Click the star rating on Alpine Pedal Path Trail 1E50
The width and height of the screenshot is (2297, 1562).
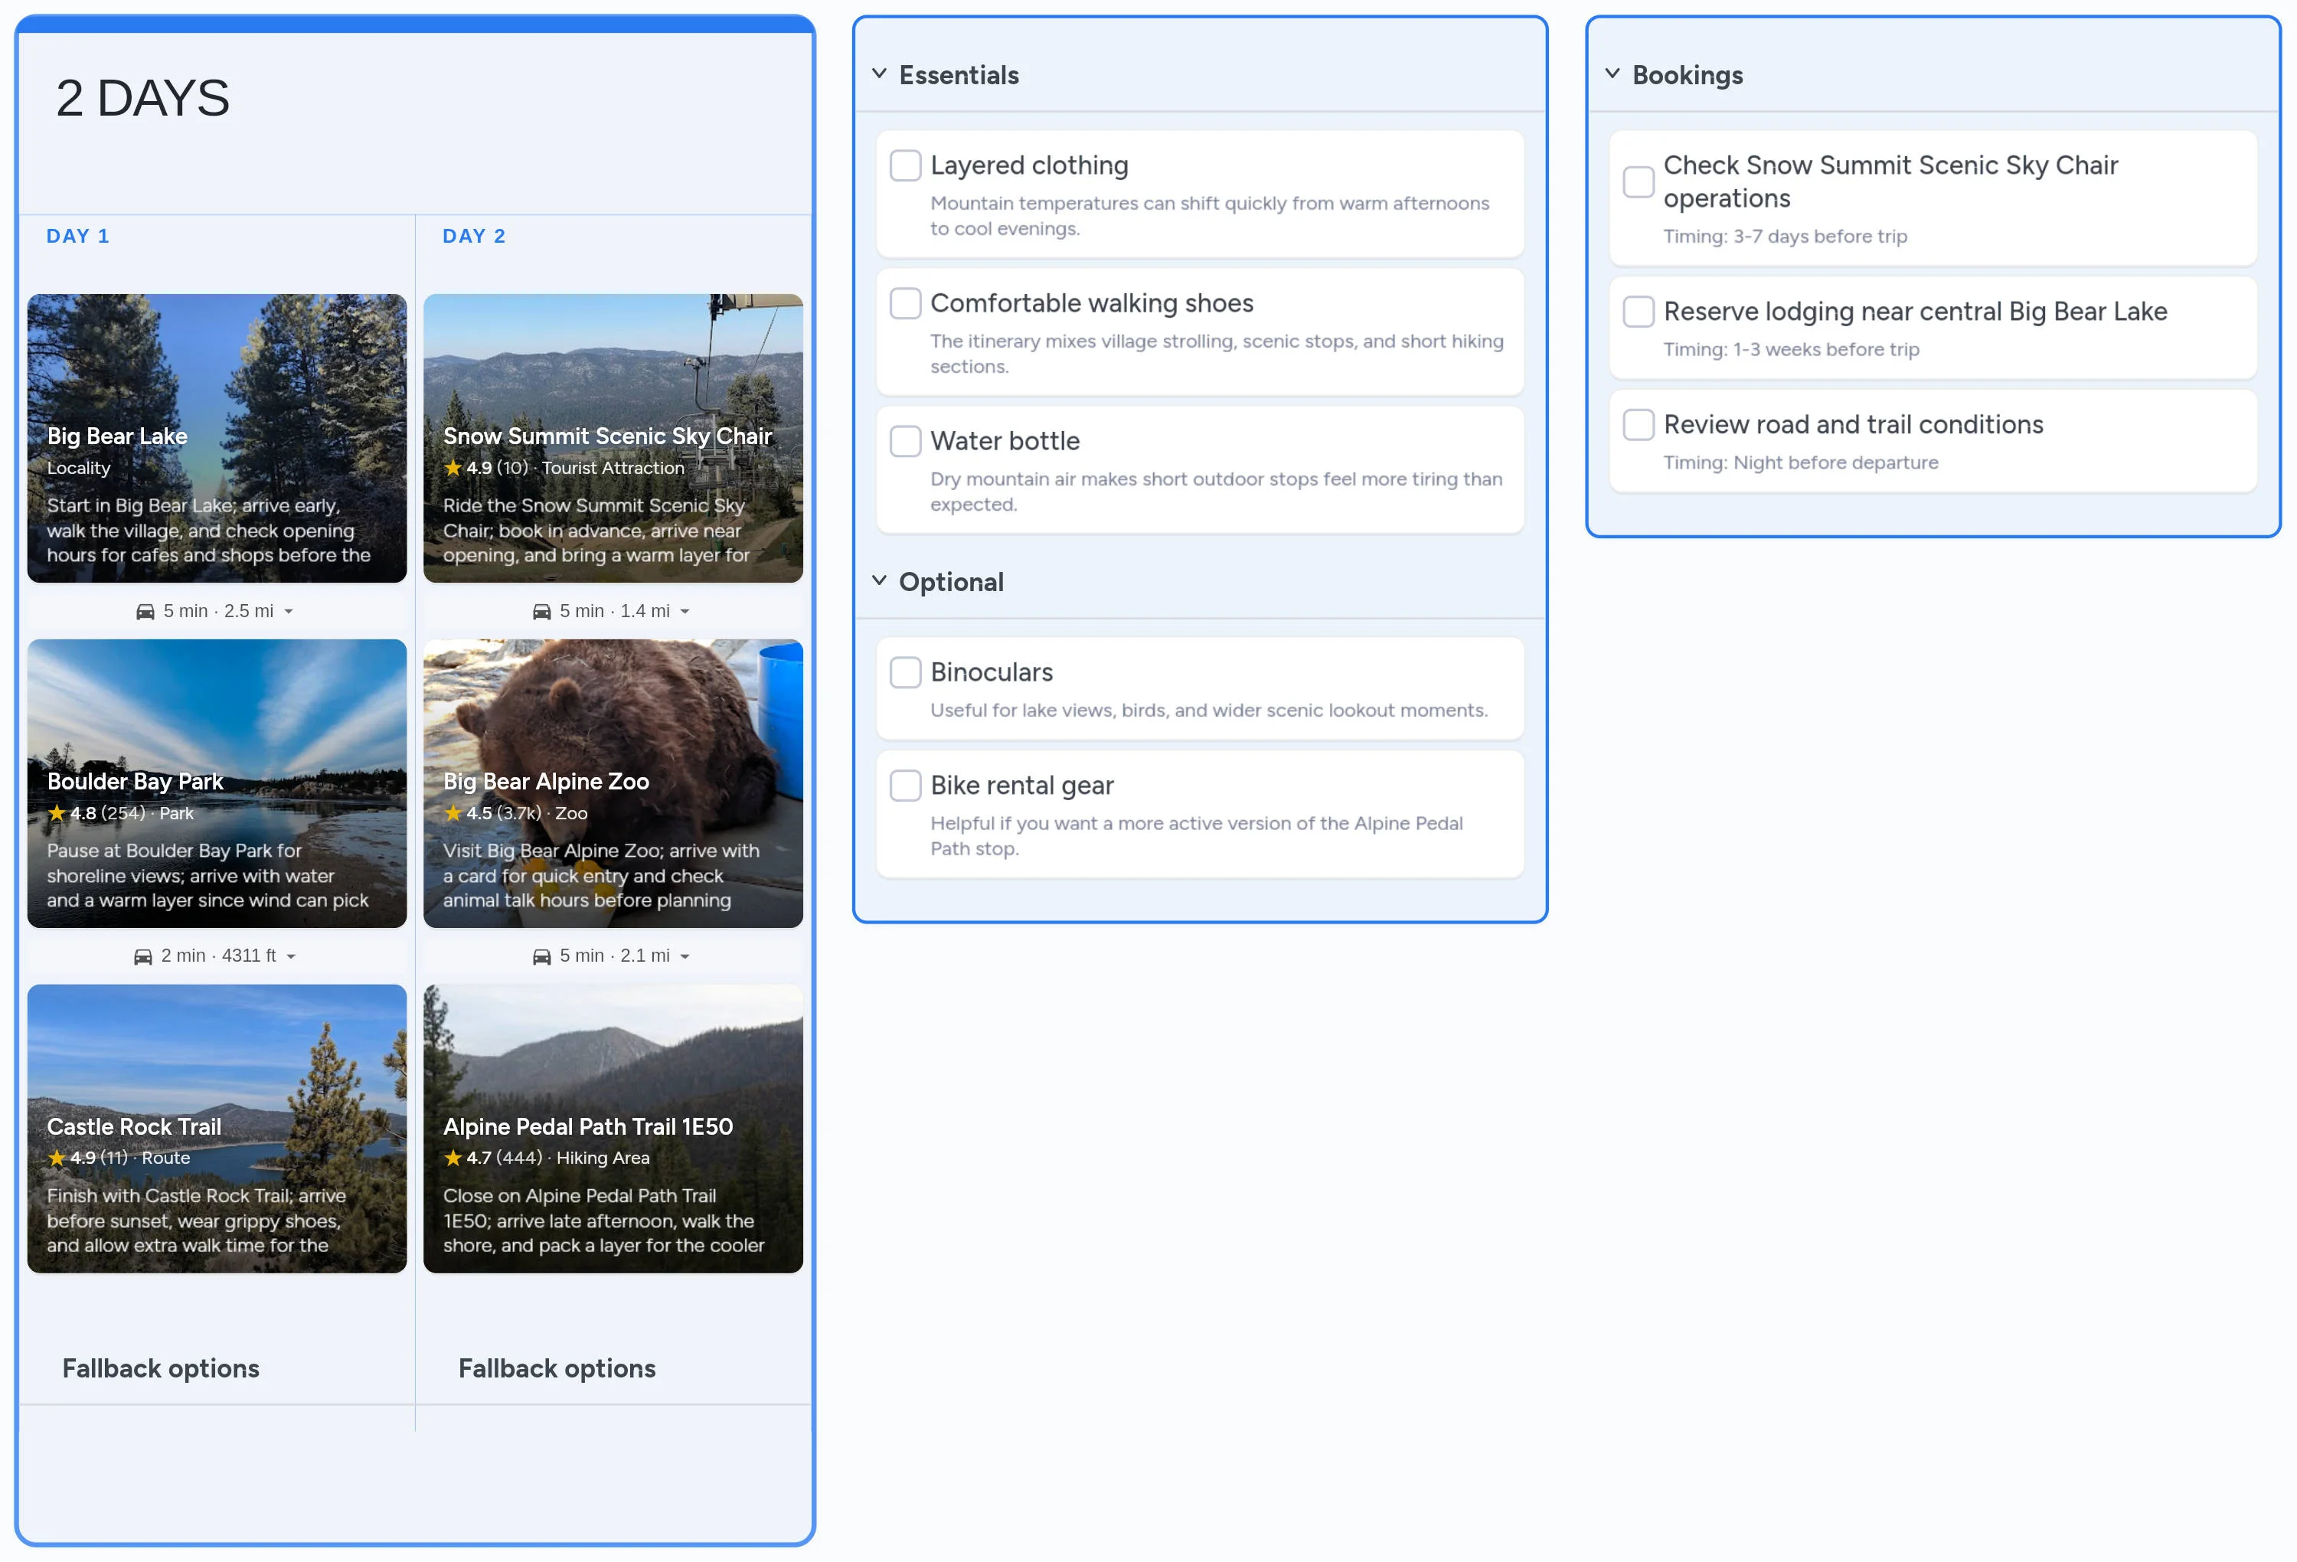[x=454, y=1158]
